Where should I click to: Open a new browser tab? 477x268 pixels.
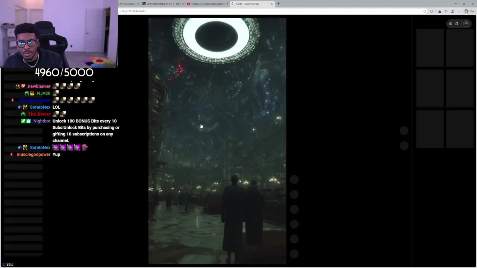[x=278, y=4]
